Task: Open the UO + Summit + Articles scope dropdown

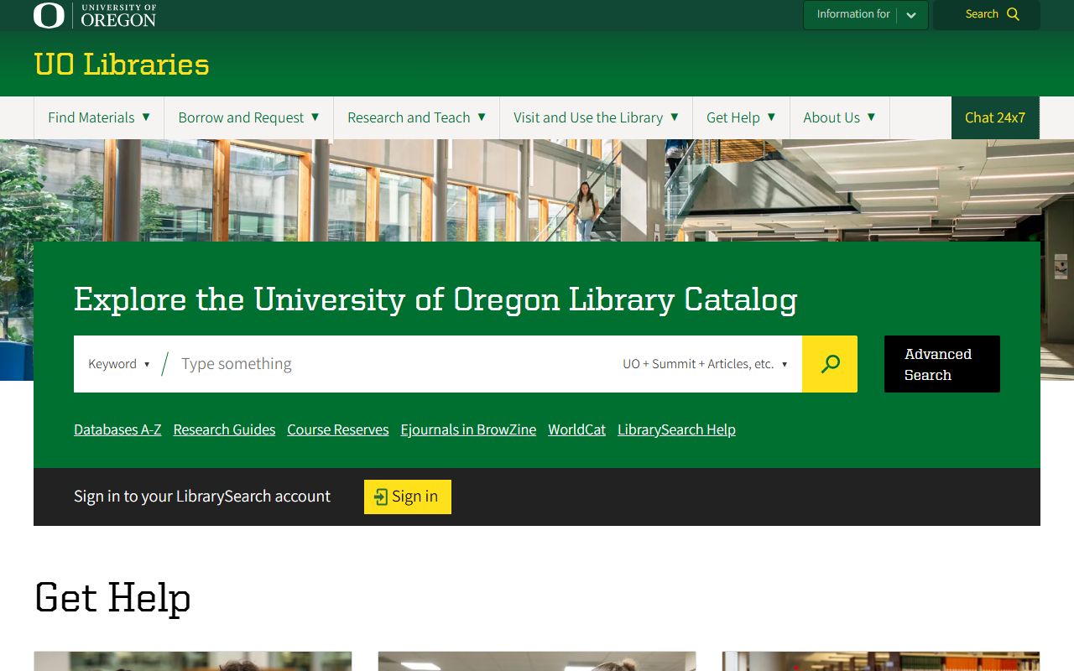Action: point(705,364)
